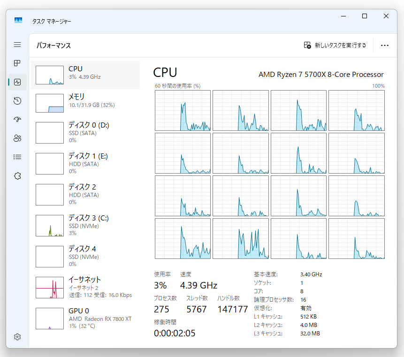Select ディスク 3 (C:) resource
Viewport: 404px width, 357px height.
(x=85, y=225)
